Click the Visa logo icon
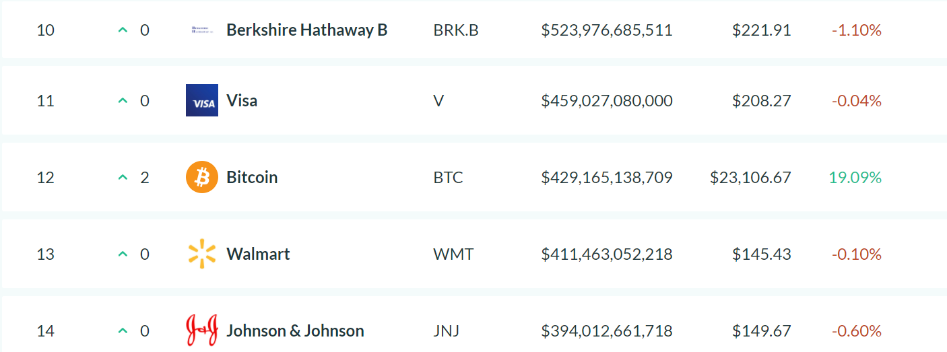Image resolution: width=947 pixels, height=352 pixels. click(202, 101)
